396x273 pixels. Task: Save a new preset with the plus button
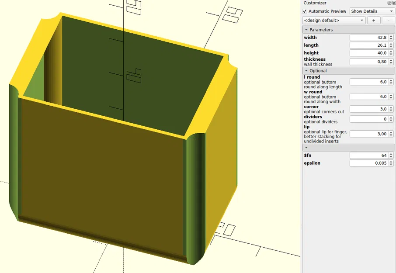click(374, 20)
